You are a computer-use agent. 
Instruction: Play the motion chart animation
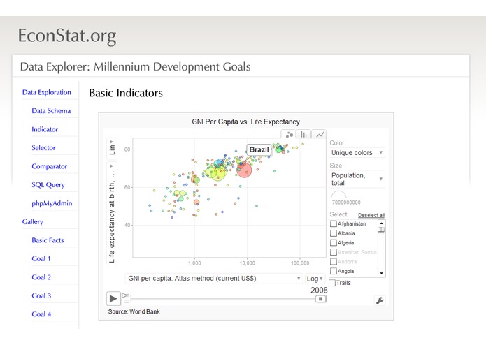click(113, 299)
